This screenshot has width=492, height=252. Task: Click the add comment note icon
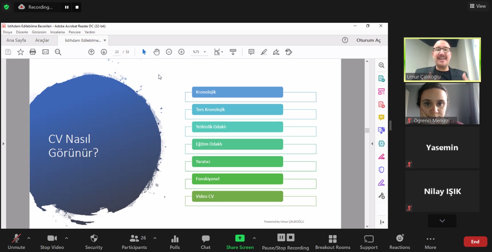(x=251, y=52)
